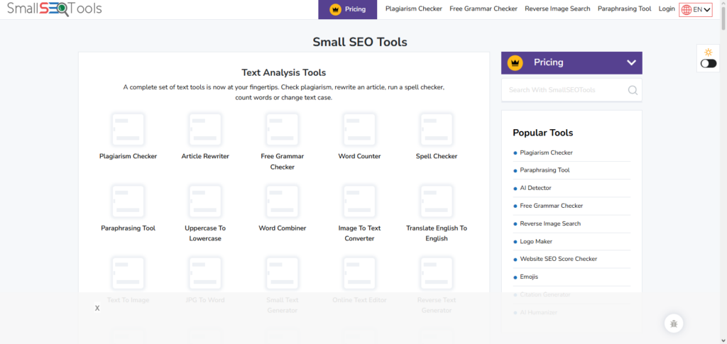The height and width of the screenshot is (344, 727).
Task: Open Reverse Image Search in Popular Tools
Action: tap(550, 223)
